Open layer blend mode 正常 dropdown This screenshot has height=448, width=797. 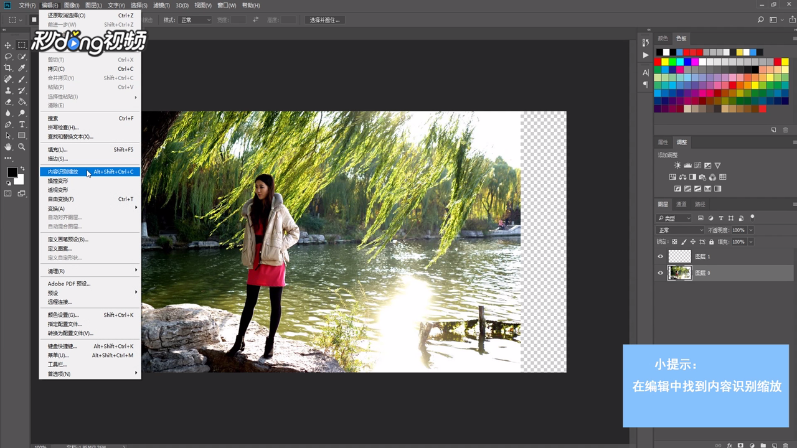pyautogui.click(x=681, y=230)
